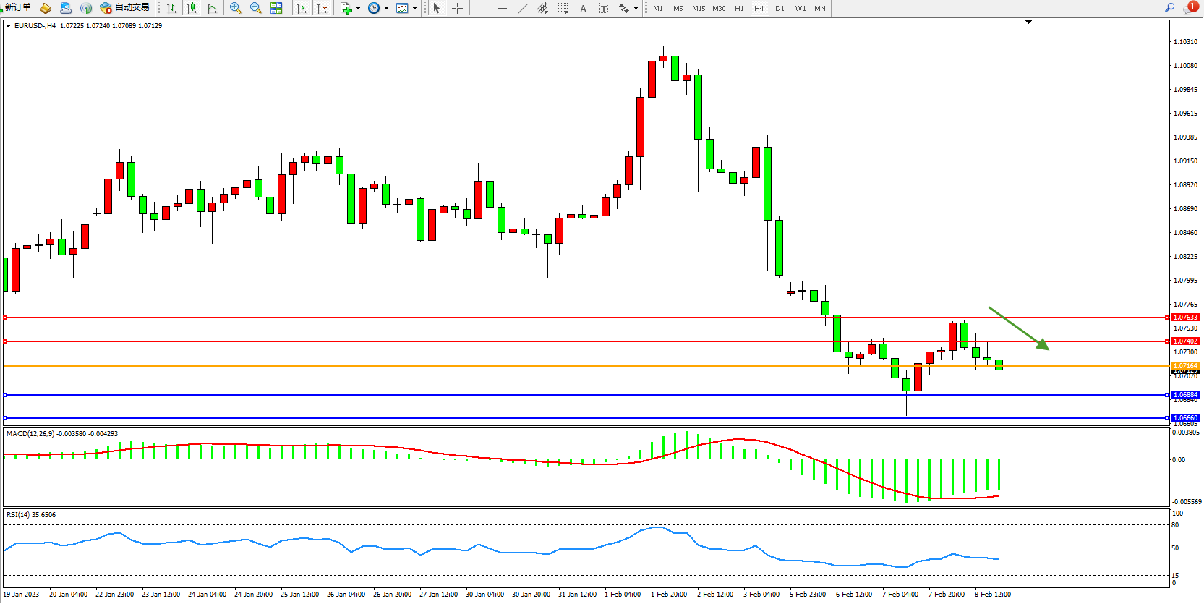Switch to the D1 timeframe

(x=780, y=8)
